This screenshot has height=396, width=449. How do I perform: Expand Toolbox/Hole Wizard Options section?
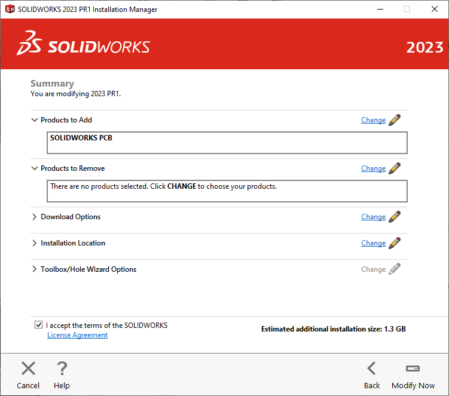pos(34,269)
